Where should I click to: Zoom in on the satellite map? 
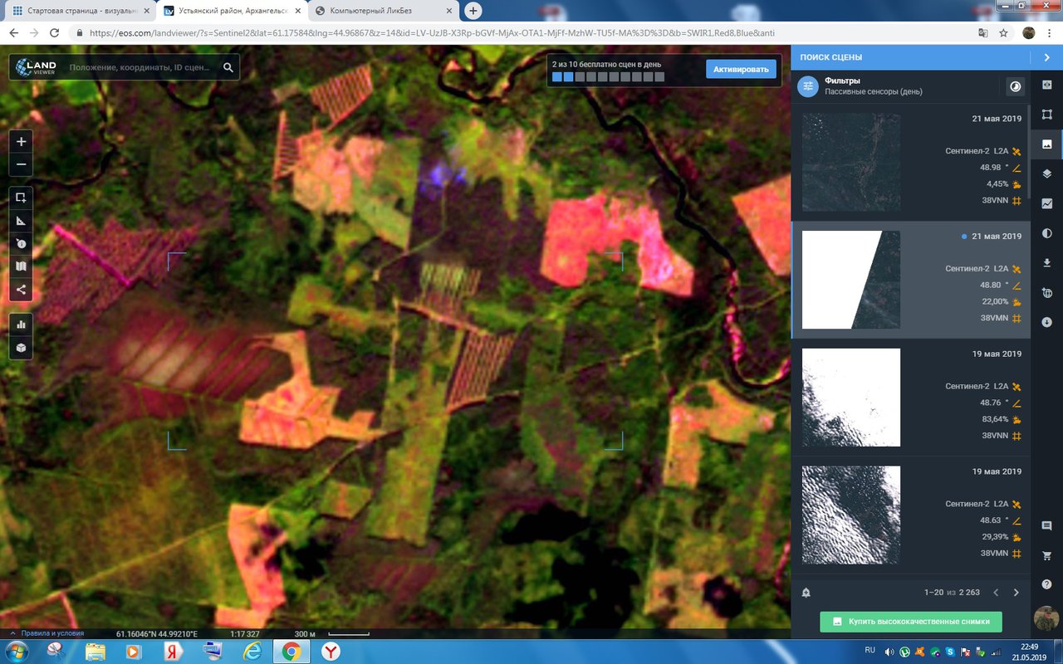tap(21, 142)
